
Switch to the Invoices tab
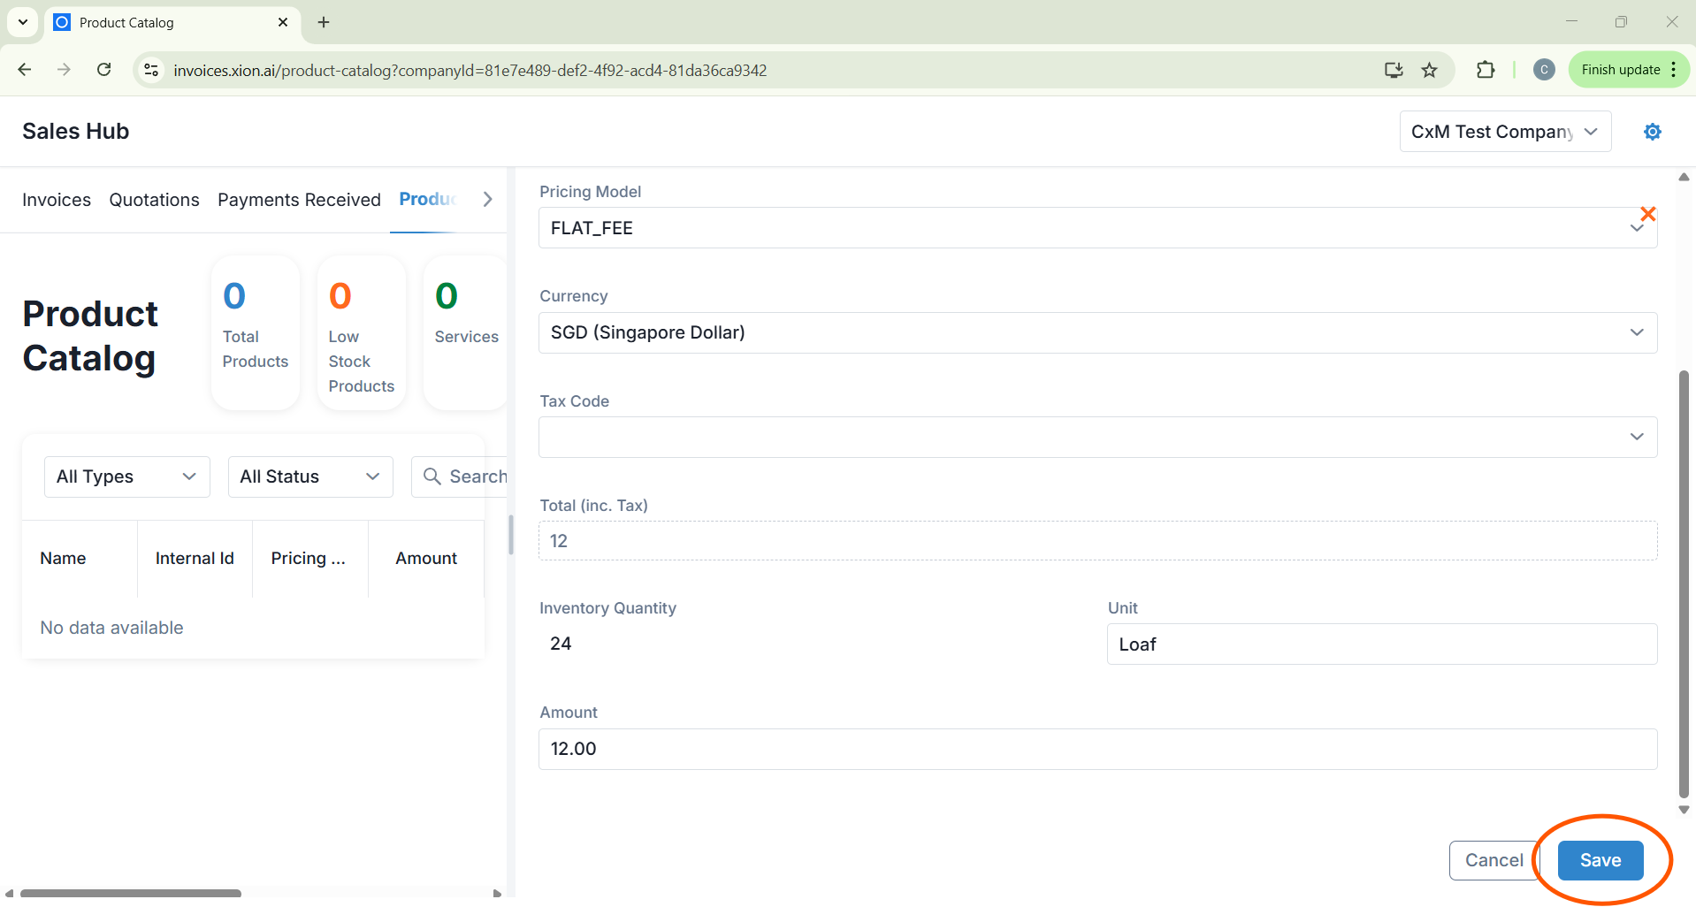pyautogui.click(x=57, y=200)
